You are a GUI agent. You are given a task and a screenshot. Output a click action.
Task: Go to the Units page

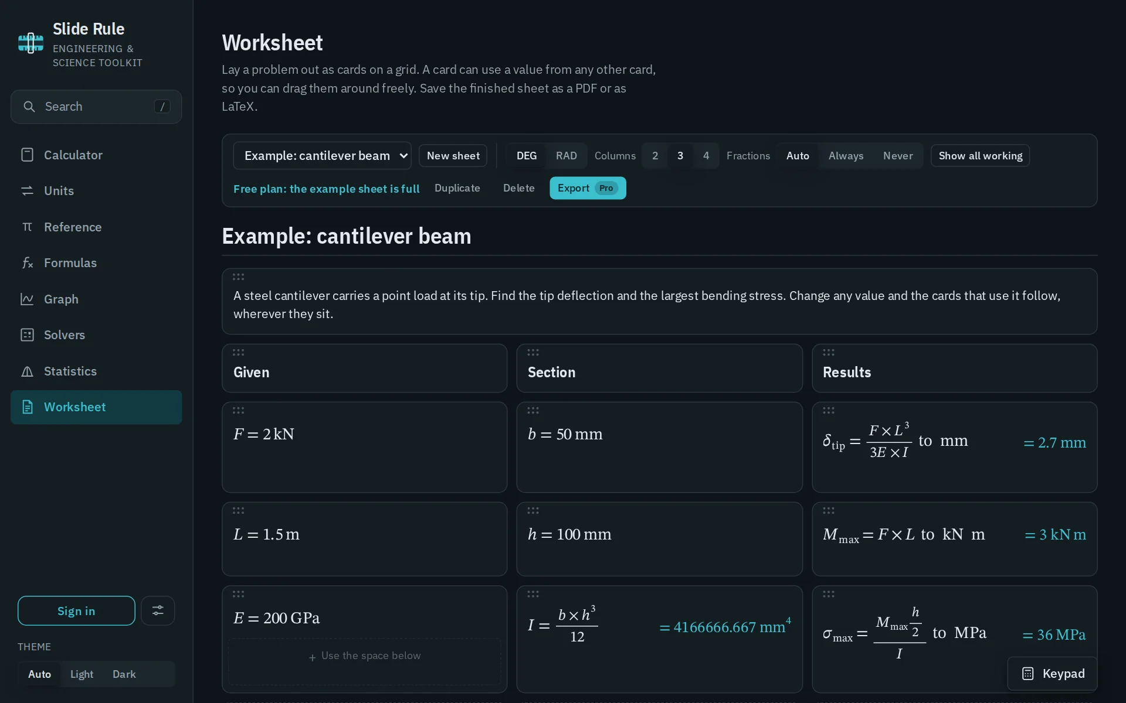(96, 191)
